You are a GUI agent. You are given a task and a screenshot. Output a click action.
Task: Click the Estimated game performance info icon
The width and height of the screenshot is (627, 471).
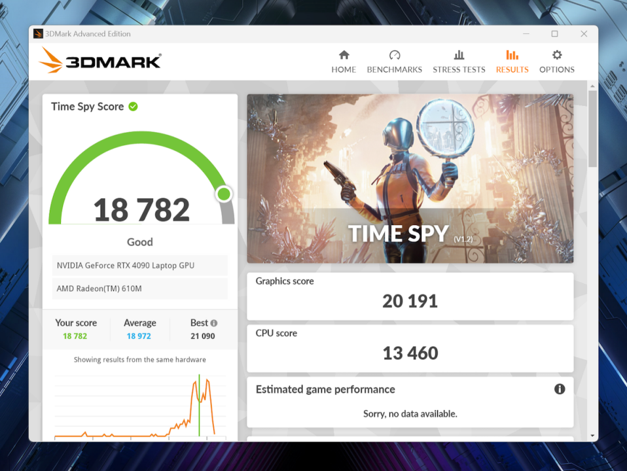pos(560,389)
